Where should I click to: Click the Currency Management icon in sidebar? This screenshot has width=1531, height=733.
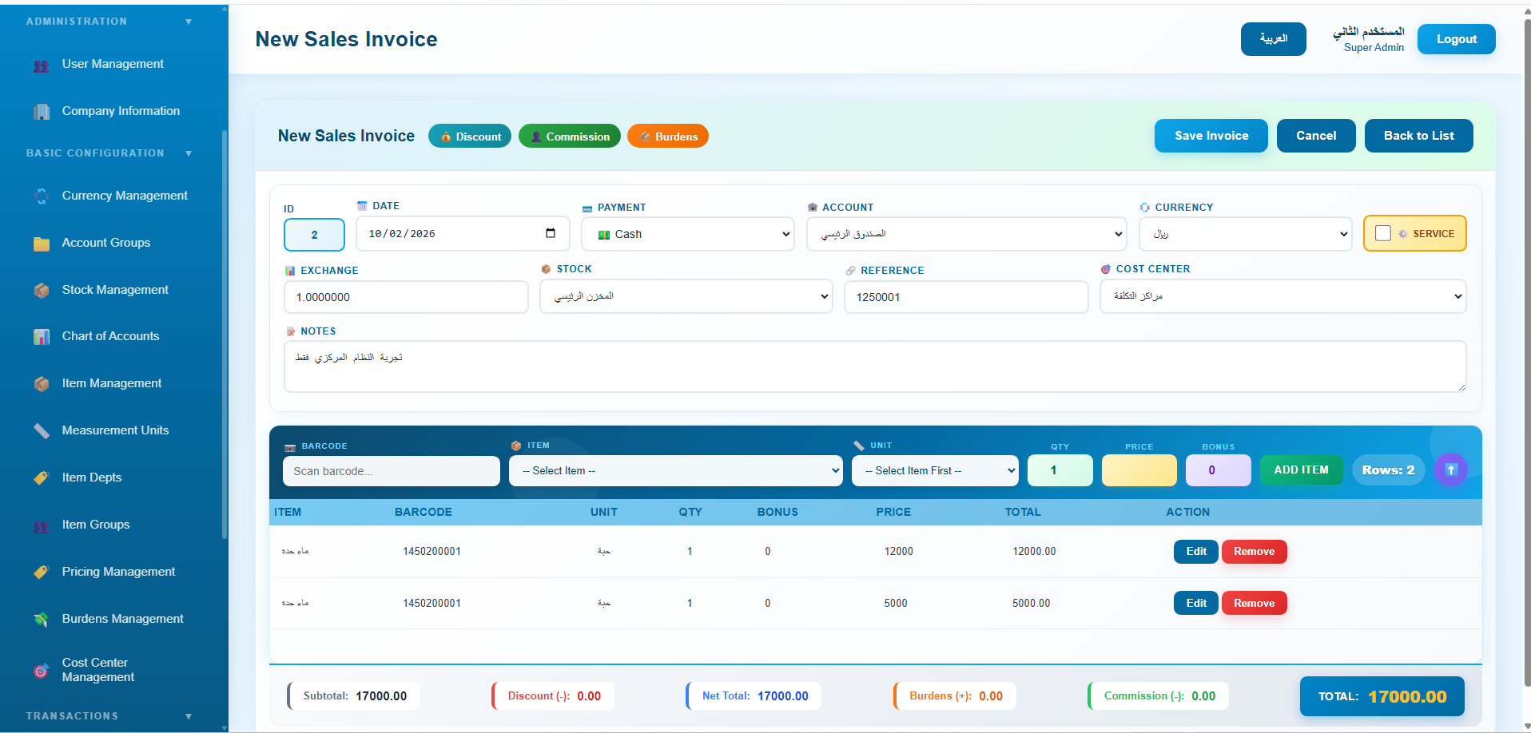pos(42,196)
